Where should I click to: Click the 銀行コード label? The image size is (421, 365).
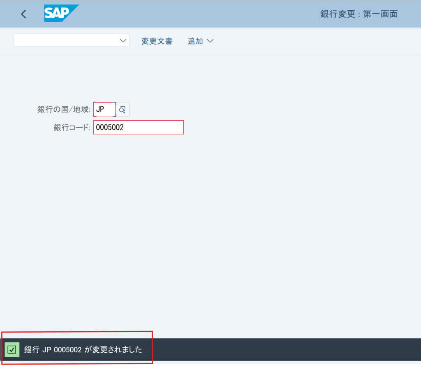tap(72, 127)
